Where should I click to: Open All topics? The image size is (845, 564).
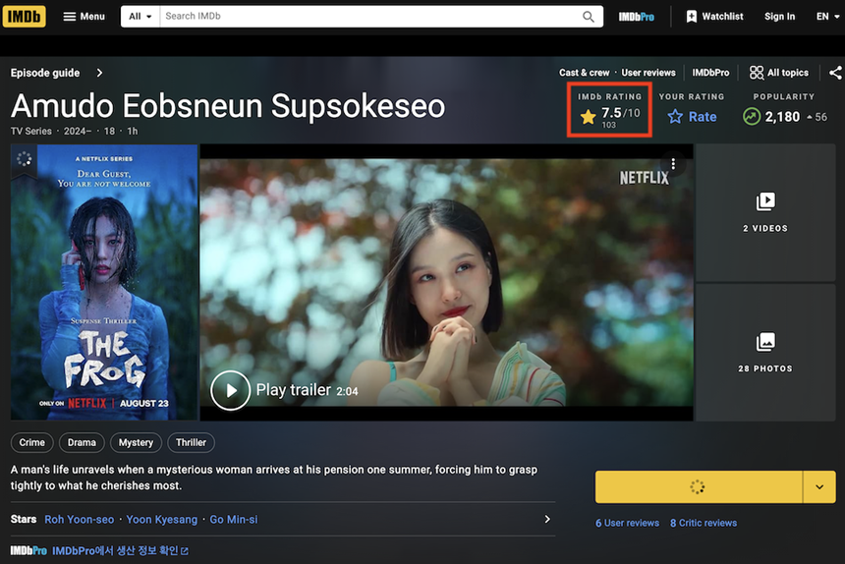tap(779, 72)
